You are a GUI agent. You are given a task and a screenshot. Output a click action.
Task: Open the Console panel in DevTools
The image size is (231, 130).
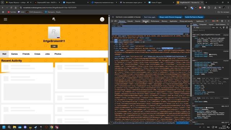point(130,21)
